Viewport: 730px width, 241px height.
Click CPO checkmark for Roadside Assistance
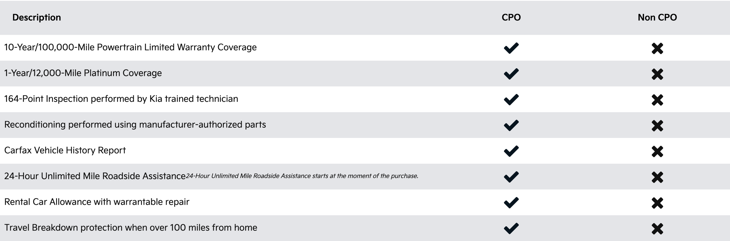pos(511,177)
